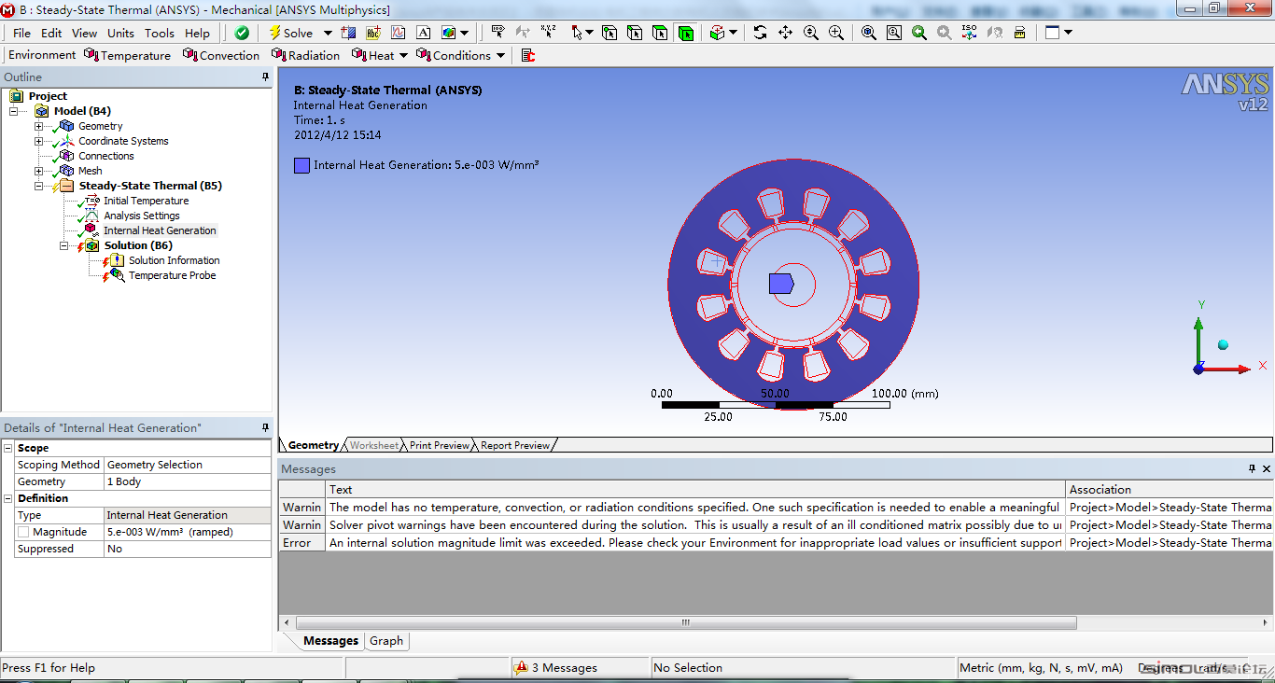
Task: Click the Hit Point Coordinates (x,y,z) icon
Action: [549, 33]
